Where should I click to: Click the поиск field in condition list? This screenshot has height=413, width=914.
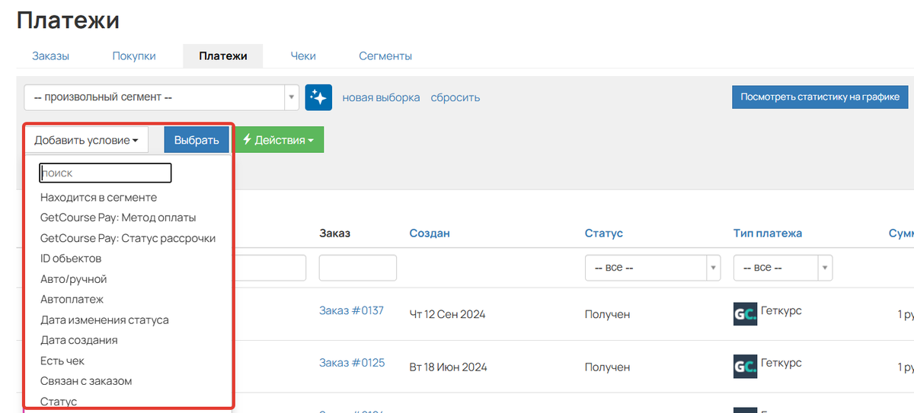(106, 173)
